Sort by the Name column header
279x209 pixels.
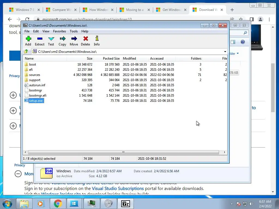[x=45, y=59]
